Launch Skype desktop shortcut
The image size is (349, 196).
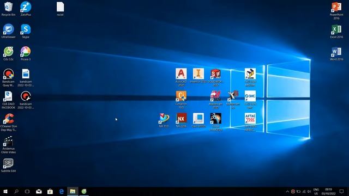pyautogui.click(x=26, y=31)
